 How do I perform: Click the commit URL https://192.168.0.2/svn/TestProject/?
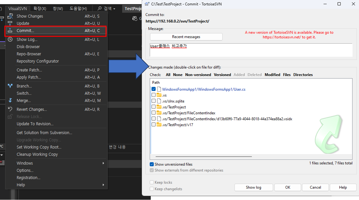[x=178, y=21]
